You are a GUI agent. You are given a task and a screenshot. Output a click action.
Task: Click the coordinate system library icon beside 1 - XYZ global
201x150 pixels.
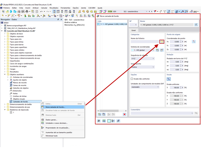pyautogui.click(x=162, y=50)
